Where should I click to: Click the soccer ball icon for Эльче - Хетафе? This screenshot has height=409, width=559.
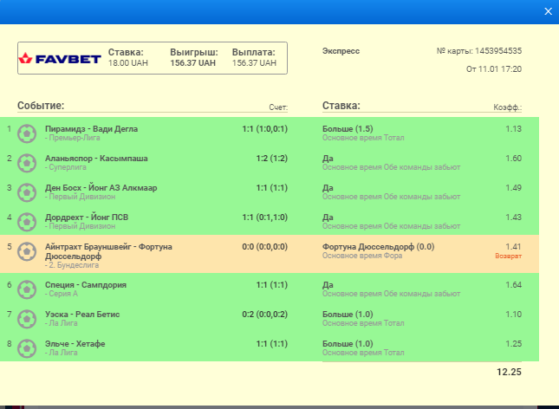[x=28, y=347]
